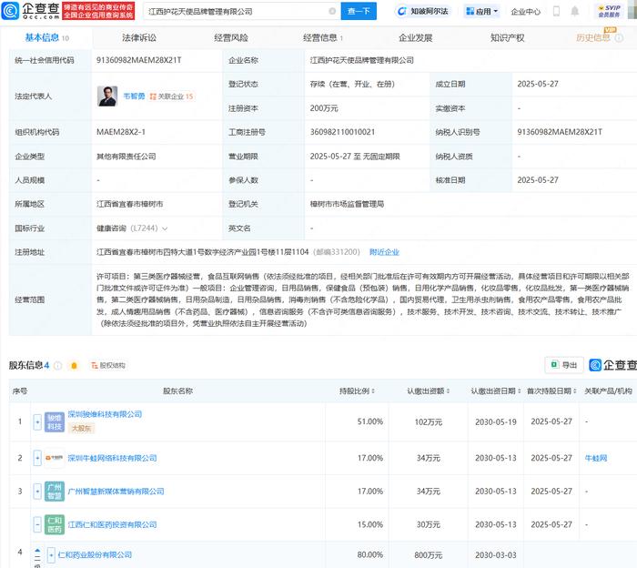
Task: Click 800万元 amount in 仁和药业 row
Action: point(429,554)
